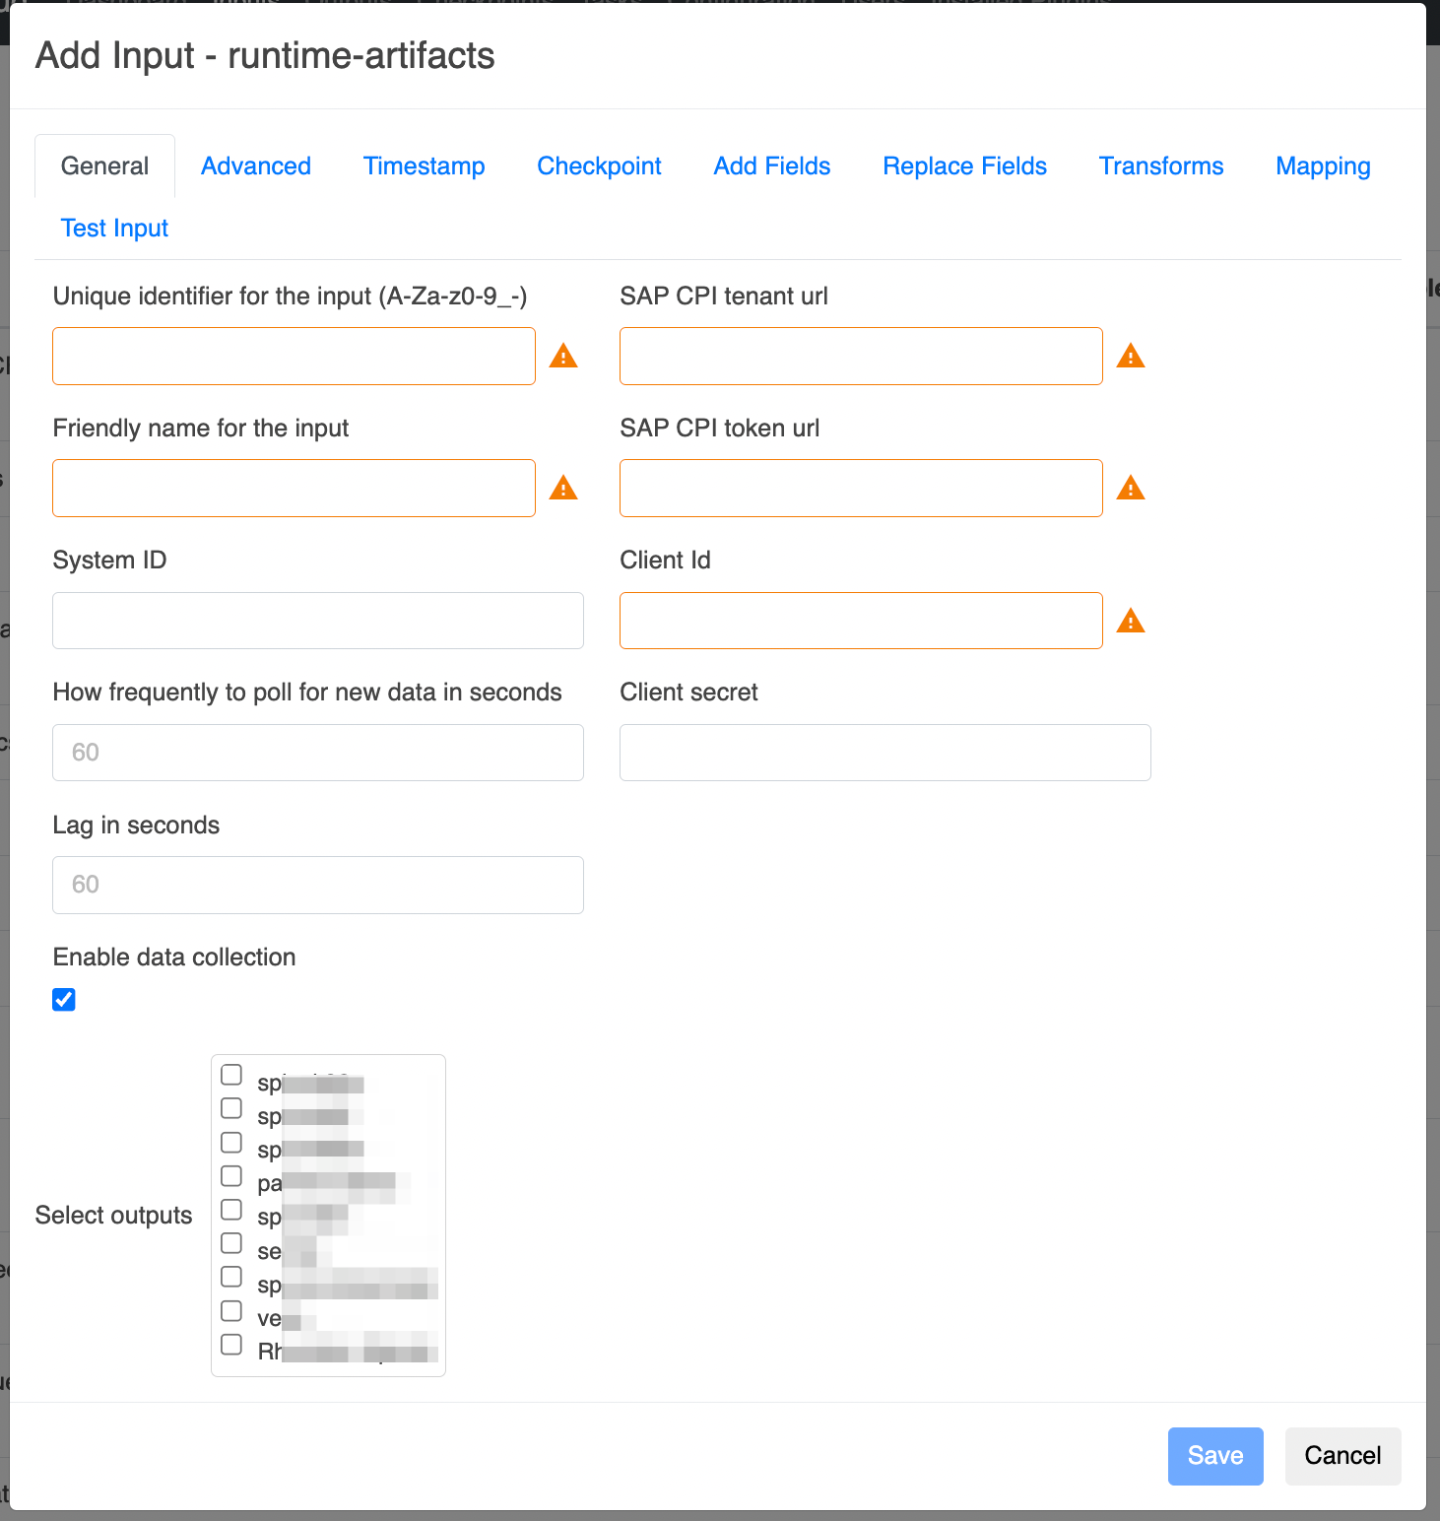This screenshot has height=1521, width=1440.
Task: Cancel the Add Input dialog
Action: 1342,1456
